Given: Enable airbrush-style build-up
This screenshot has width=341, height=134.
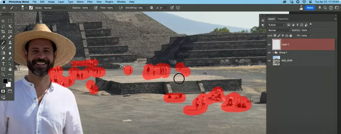Looking at the screenshot, I should point(121,8).
